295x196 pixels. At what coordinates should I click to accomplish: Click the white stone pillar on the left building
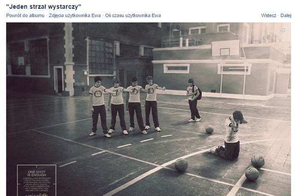[69, 59]
